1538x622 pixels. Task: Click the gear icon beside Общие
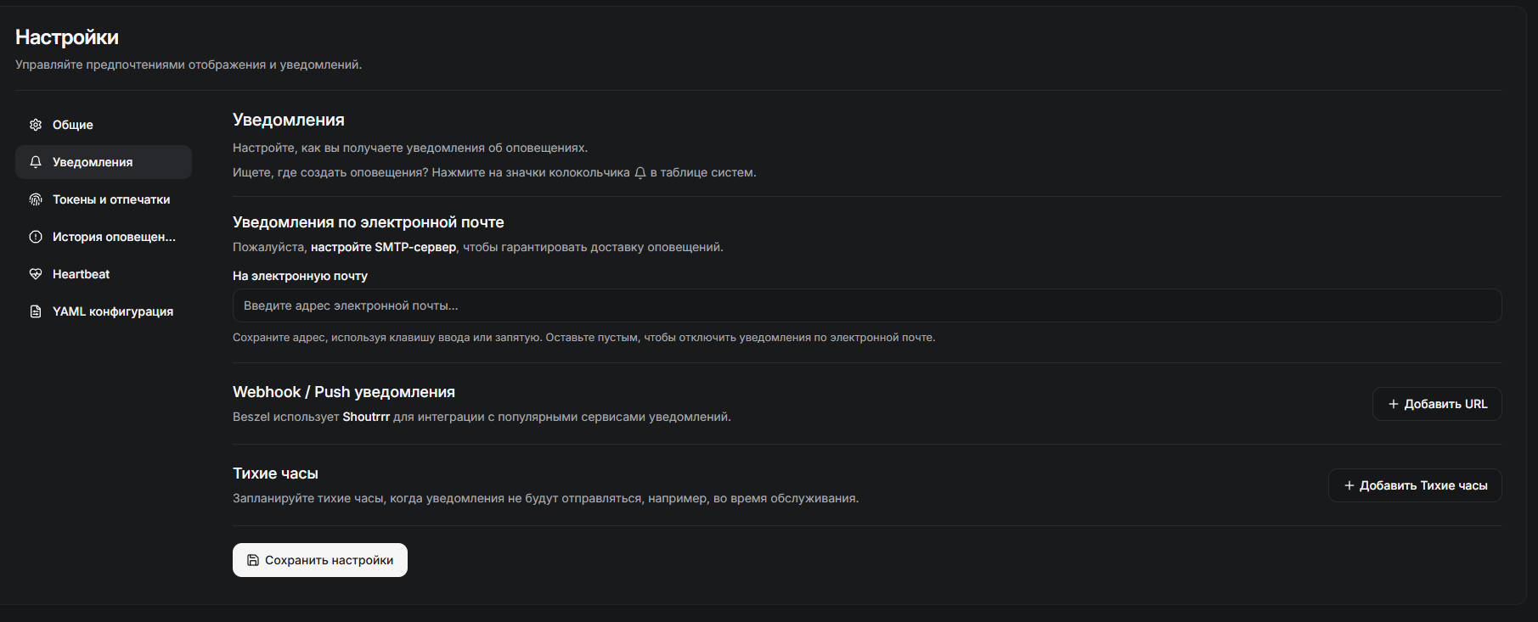pos(36,125)
